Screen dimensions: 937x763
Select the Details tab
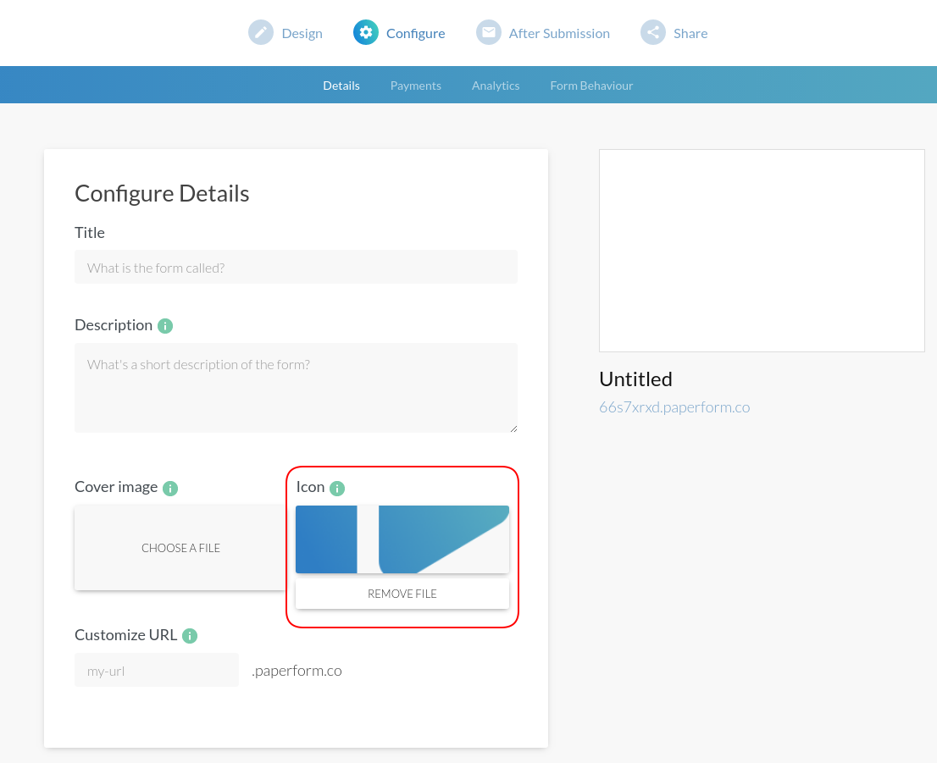tap(341, 85)
